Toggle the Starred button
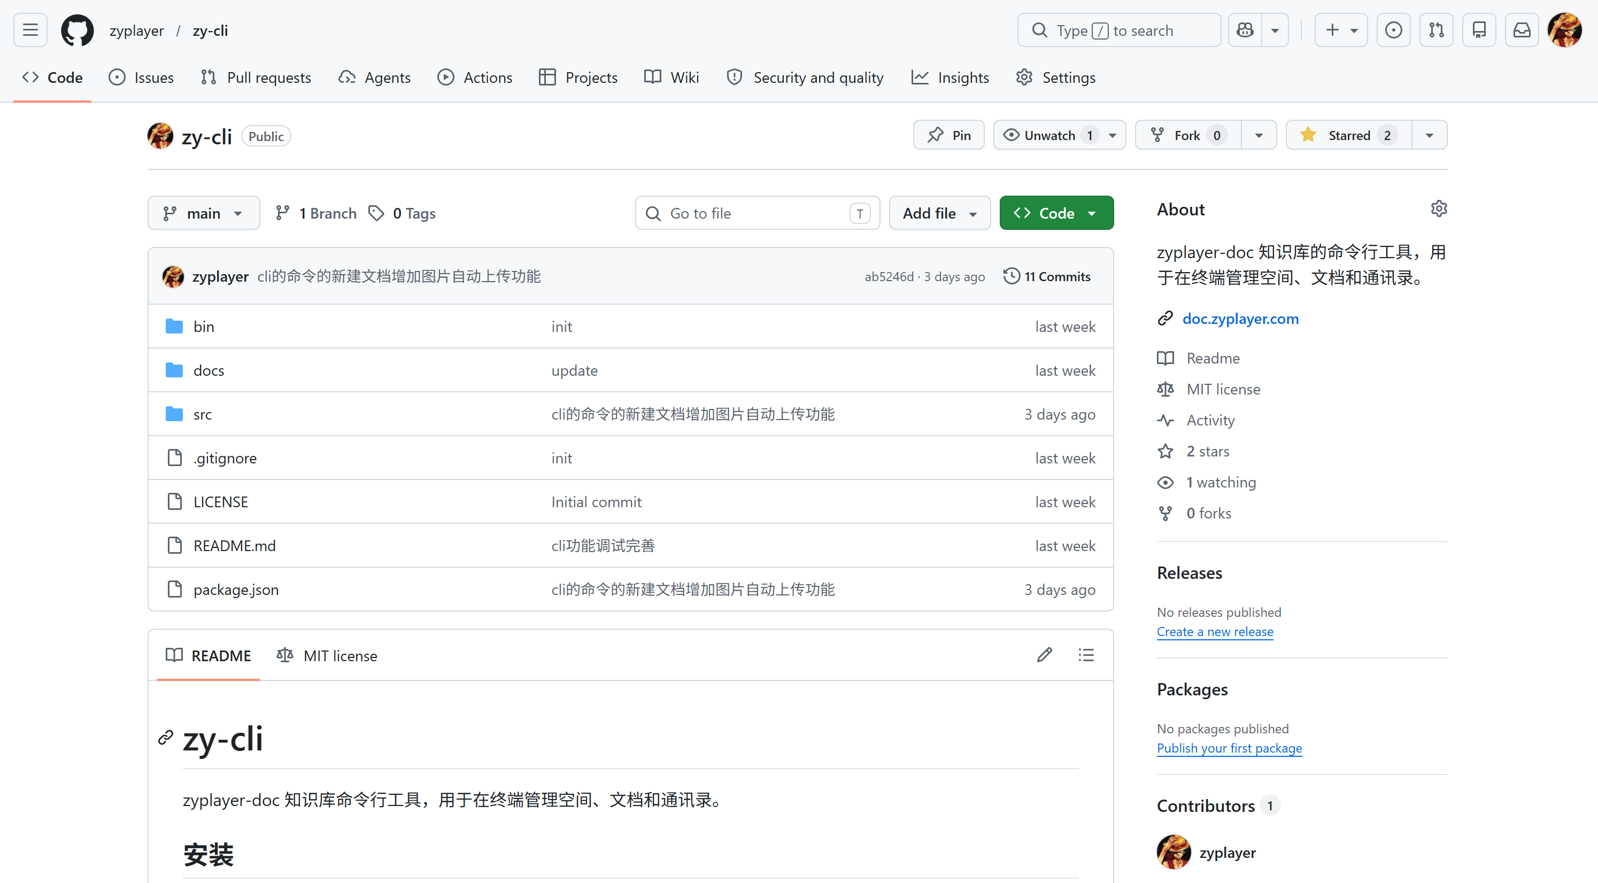 pyautogui.click(x=1349, y=135)
